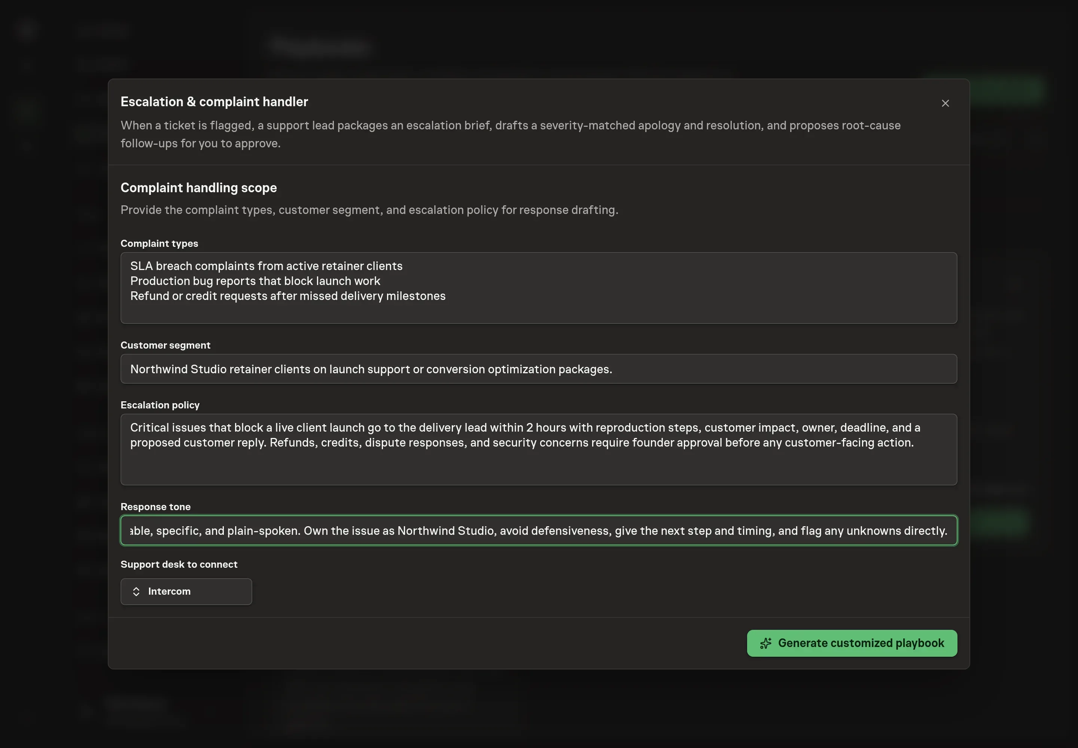Screen dimensions: 1078x748
Task: Edit the Escalation policy text area
Action: point(539,450)
